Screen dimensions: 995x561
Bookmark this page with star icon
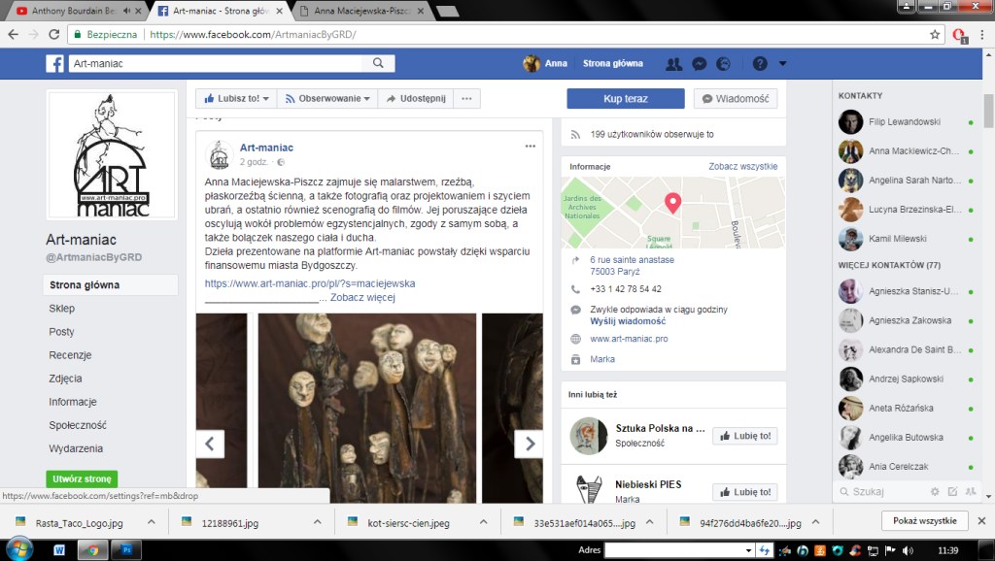click(935, 34)
